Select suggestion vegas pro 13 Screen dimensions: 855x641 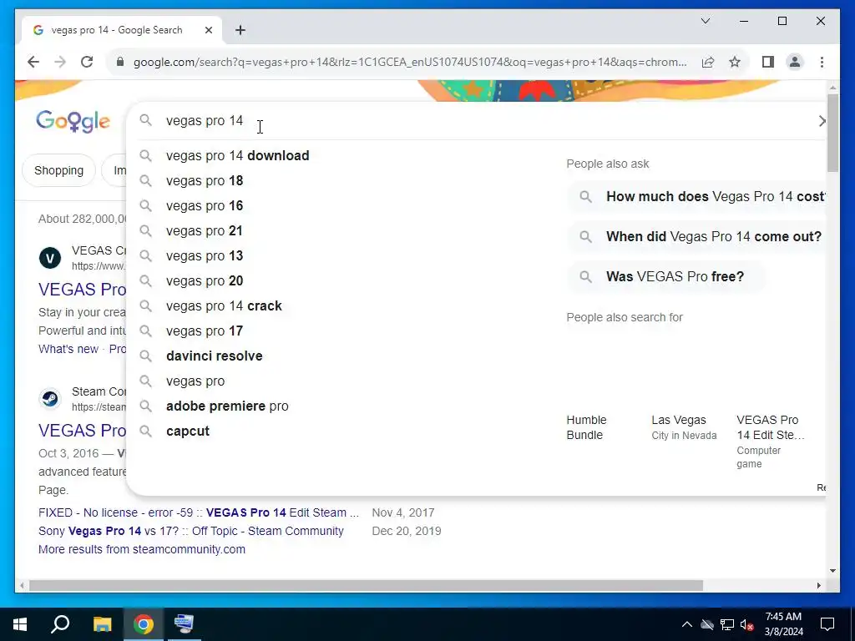click(205, 256)
